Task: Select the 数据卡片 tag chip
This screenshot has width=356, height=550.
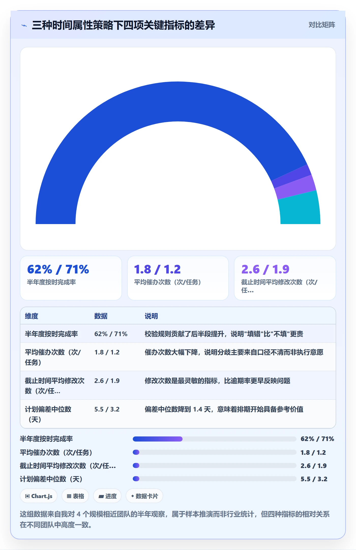Action: (144, 496)
